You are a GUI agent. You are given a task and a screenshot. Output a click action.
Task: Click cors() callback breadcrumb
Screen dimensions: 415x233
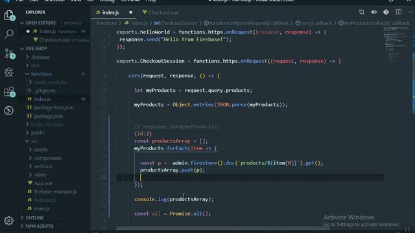point(314,23)
